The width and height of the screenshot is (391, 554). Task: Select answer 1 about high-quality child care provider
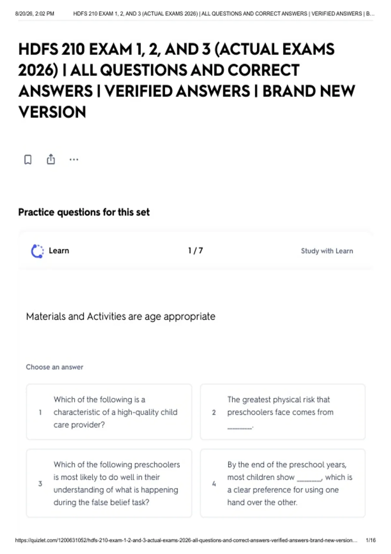[109, 412]
